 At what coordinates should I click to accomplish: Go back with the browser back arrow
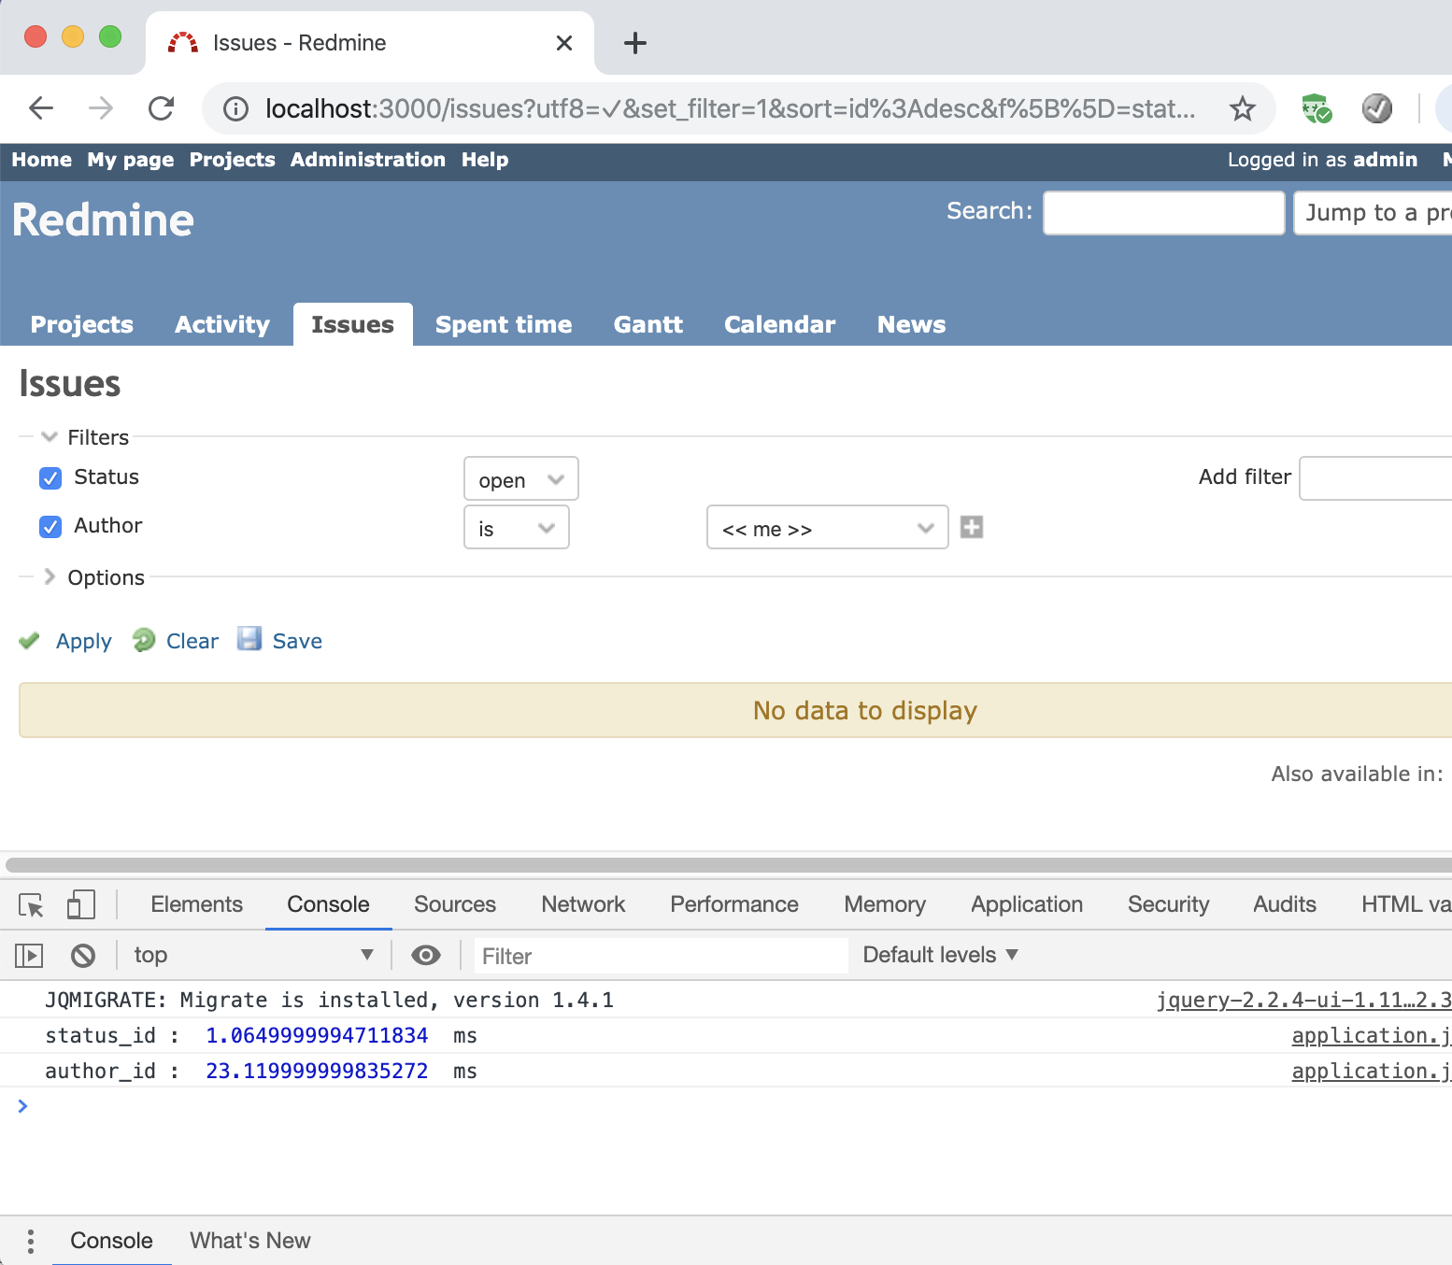41,108
